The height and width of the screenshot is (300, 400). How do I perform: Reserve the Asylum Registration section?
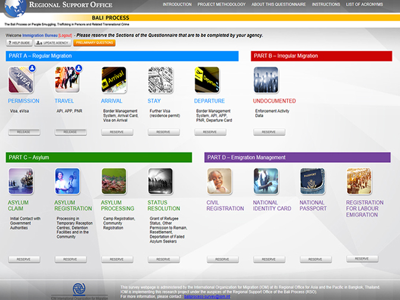(x=71, y=260)
